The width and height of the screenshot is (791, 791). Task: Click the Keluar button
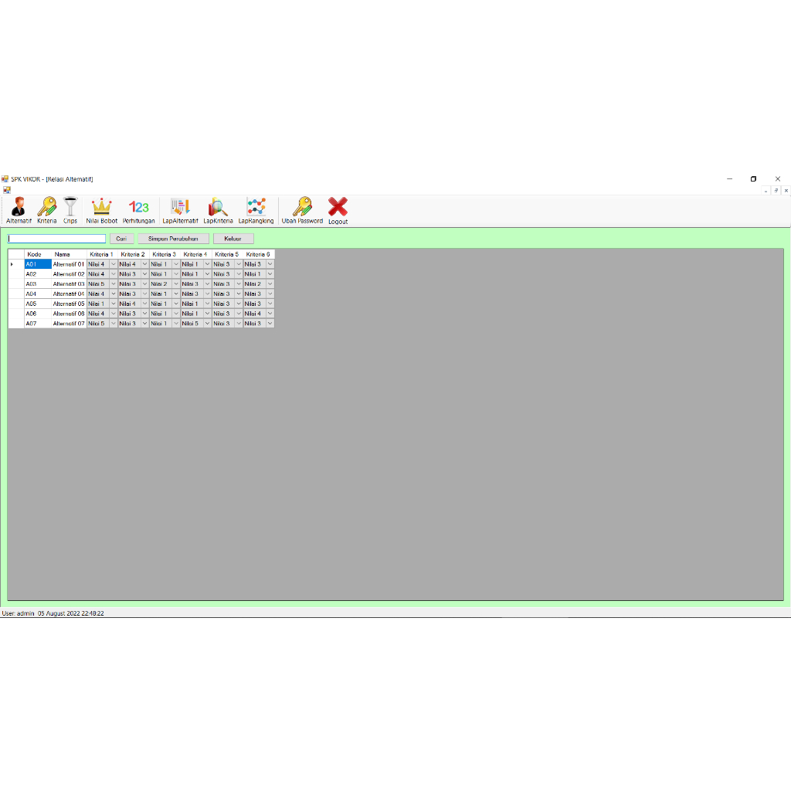click(233, 239)
